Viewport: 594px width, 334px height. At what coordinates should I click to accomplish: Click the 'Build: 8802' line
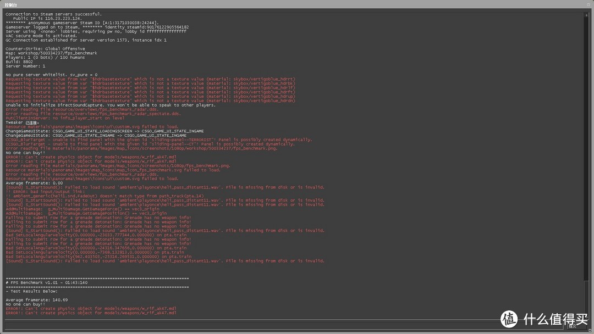(x=19, y=62)
